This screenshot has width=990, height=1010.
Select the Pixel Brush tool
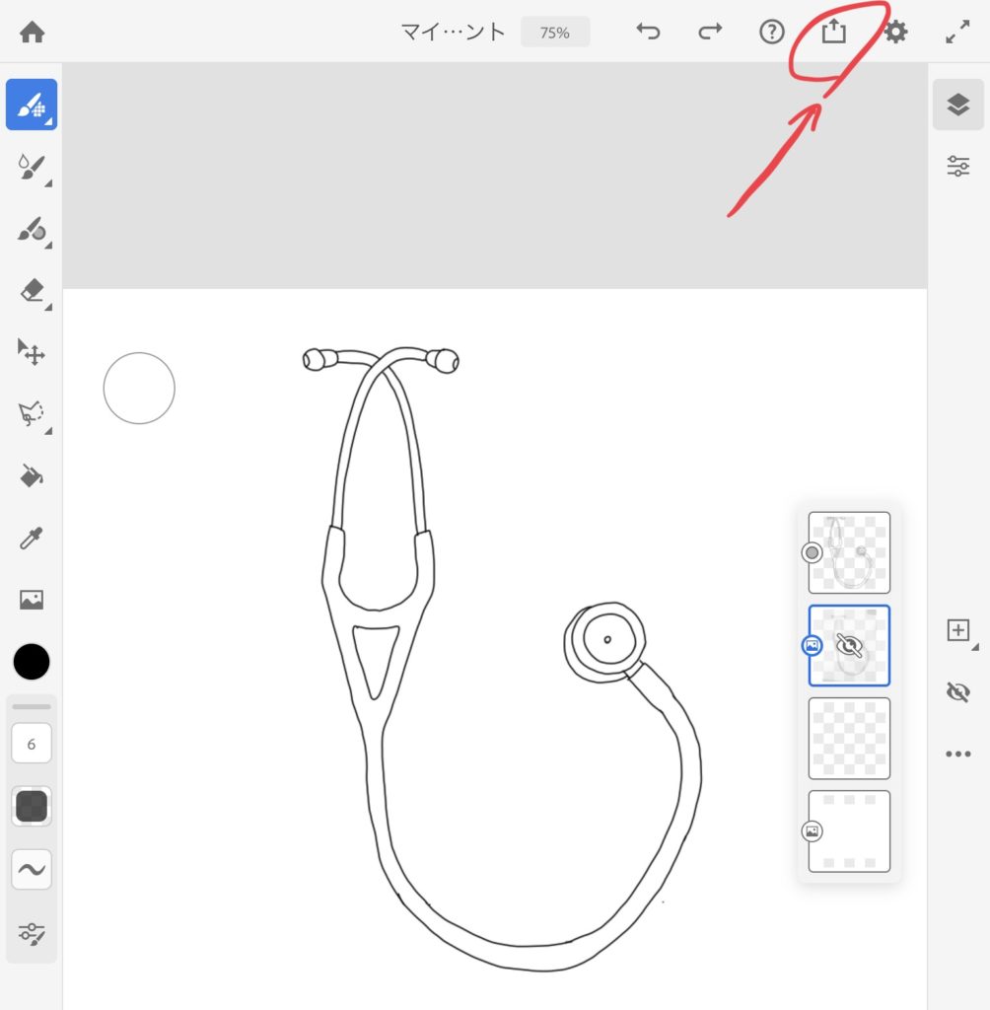click(x=32, y=105)
